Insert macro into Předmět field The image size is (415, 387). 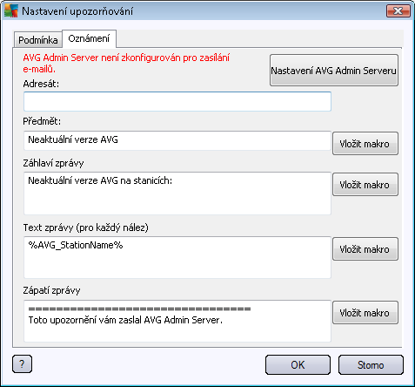pyautogui.click(x=365, y=144)
